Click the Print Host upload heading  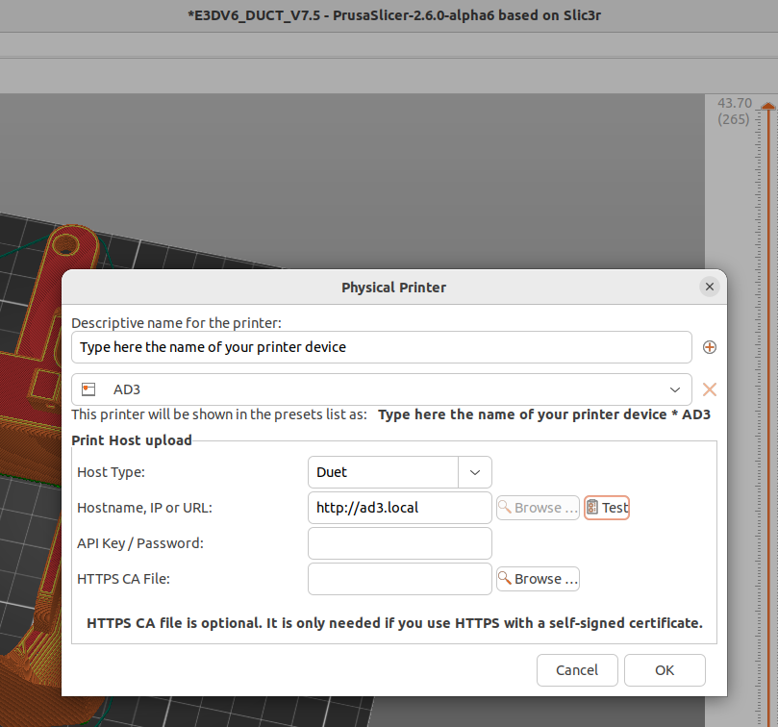click(x=132, y=440)
